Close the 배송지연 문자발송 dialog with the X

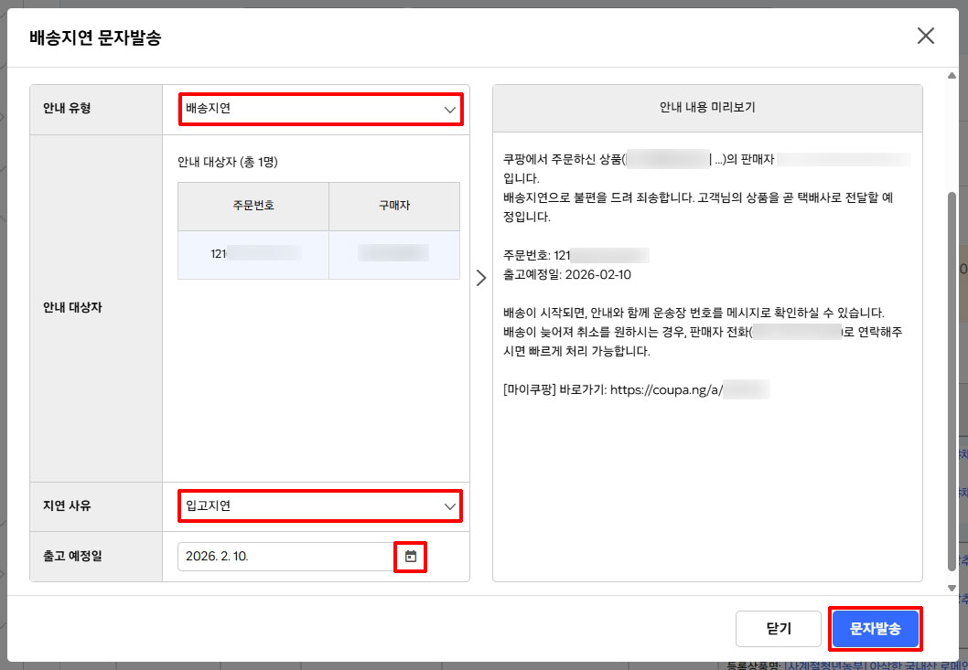925,36
